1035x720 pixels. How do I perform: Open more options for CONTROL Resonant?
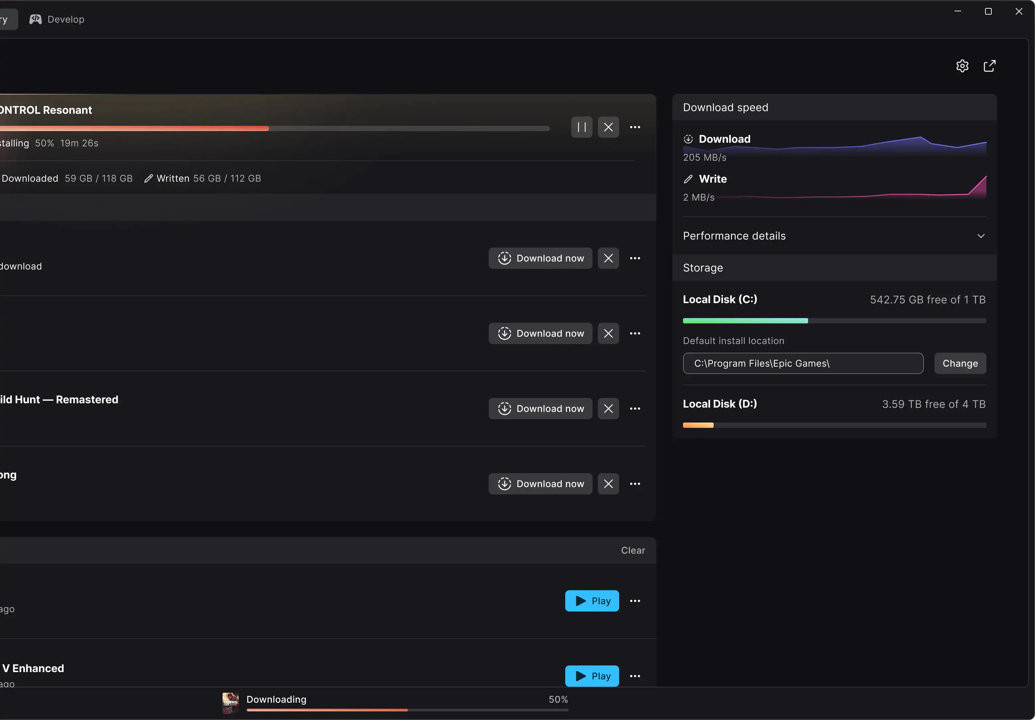coord(635,127)
